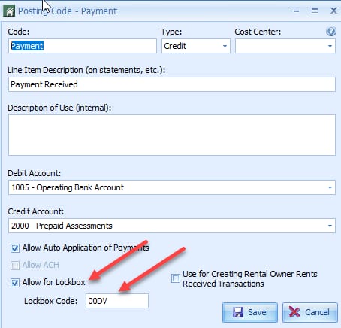341x328 pixels.
Task: Click the Cancel button
Action: tap(310, 312)
